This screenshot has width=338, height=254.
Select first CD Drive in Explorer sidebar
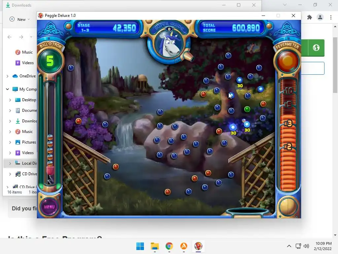[26, 174]
